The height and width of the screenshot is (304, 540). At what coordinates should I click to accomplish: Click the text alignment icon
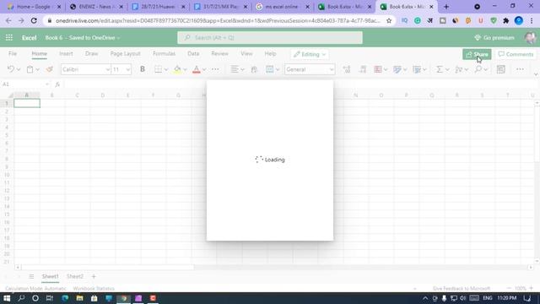click(235, 69)
